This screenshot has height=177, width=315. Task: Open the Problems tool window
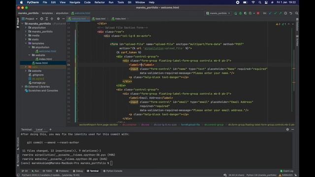62,171
